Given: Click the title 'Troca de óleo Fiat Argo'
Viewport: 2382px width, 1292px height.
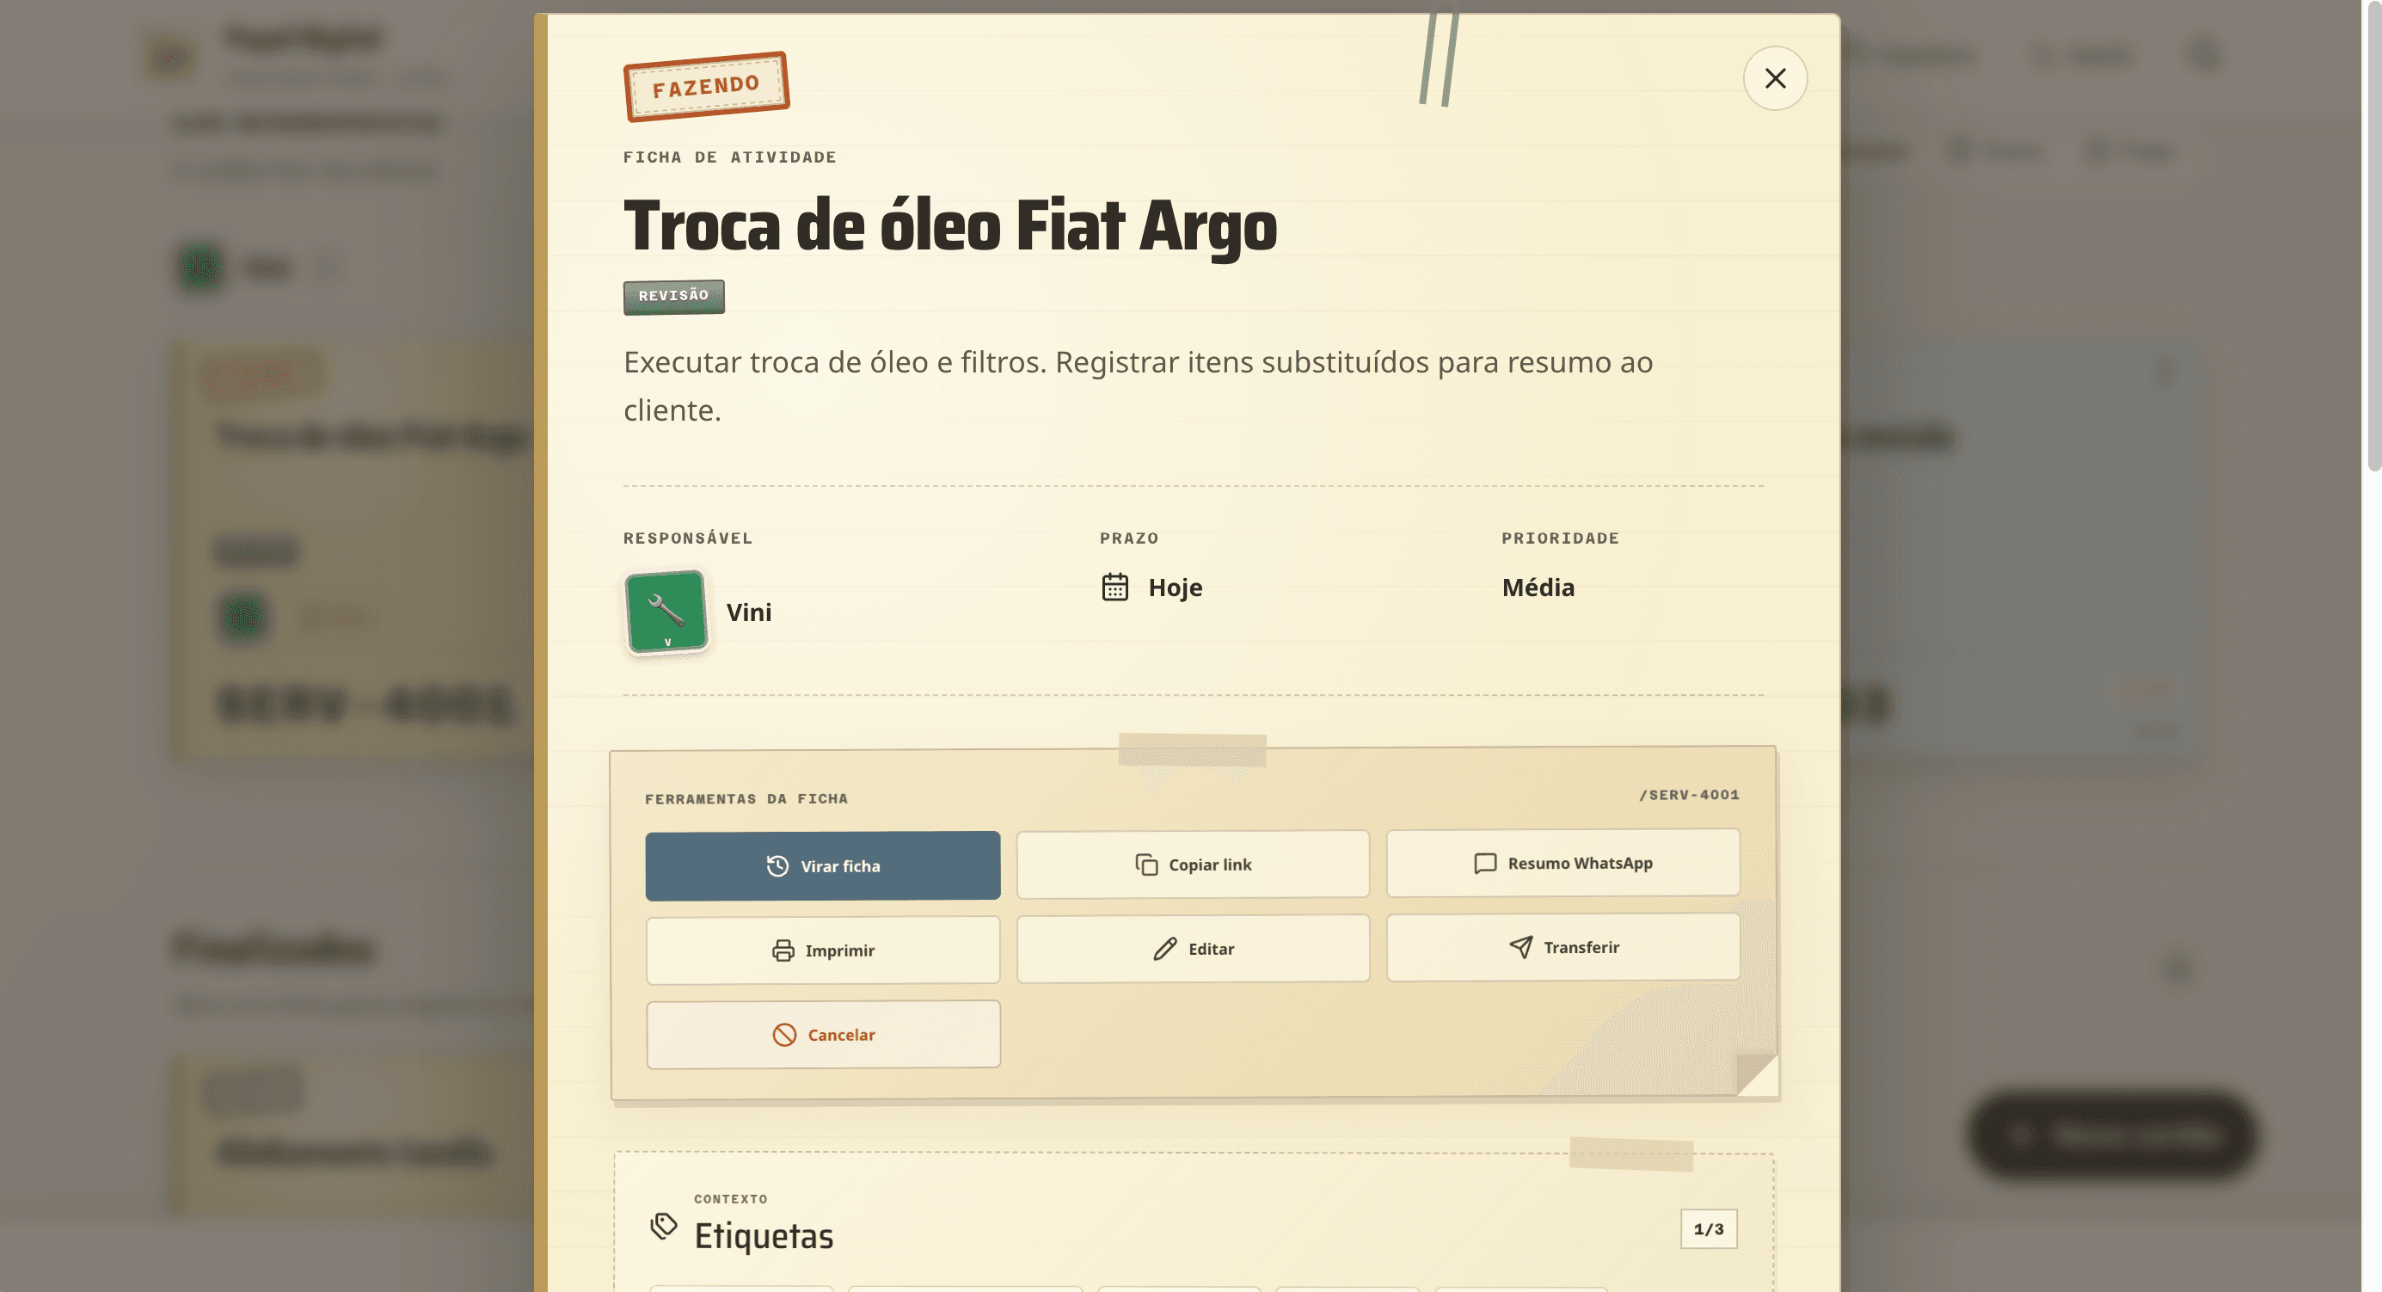Looking at the screenshot, I should 949,225.
